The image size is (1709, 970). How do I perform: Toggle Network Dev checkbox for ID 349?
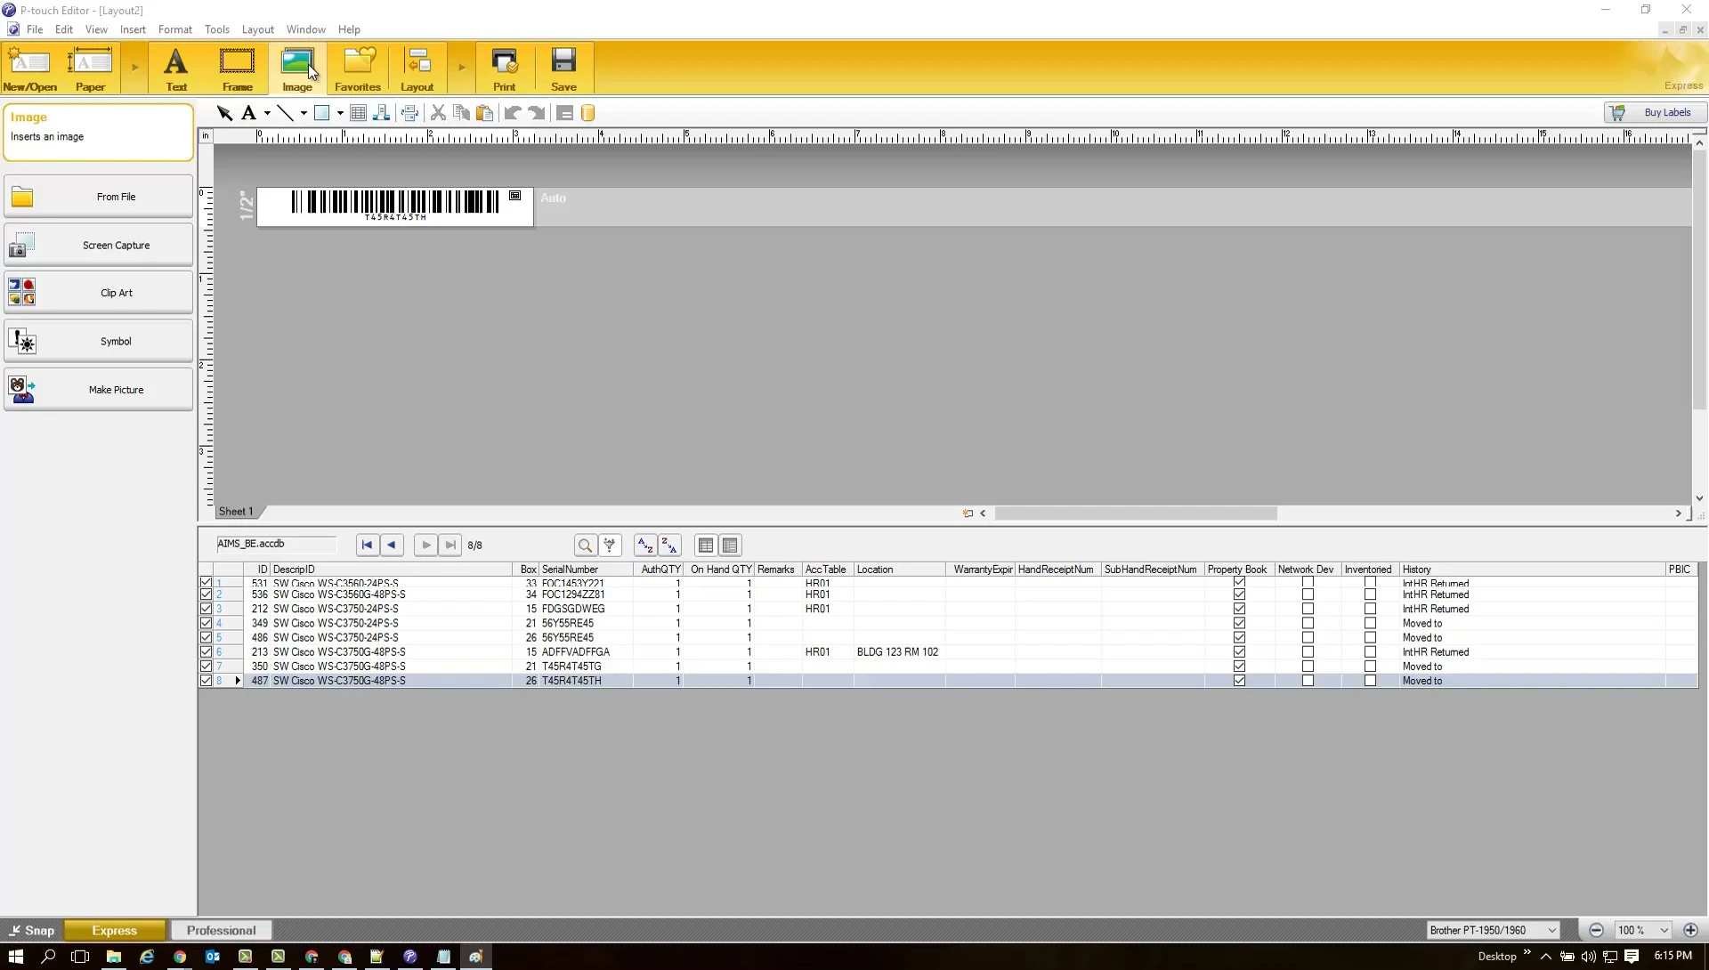click(1308, 624)
